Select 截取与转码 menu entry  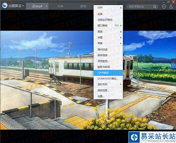click(108, 67)
